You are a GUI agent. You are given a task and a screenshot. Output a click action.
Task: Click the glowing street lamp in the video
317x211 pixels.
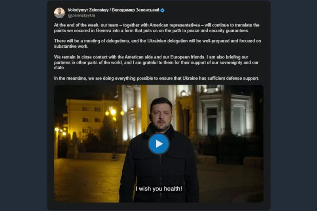coord(113,112)
